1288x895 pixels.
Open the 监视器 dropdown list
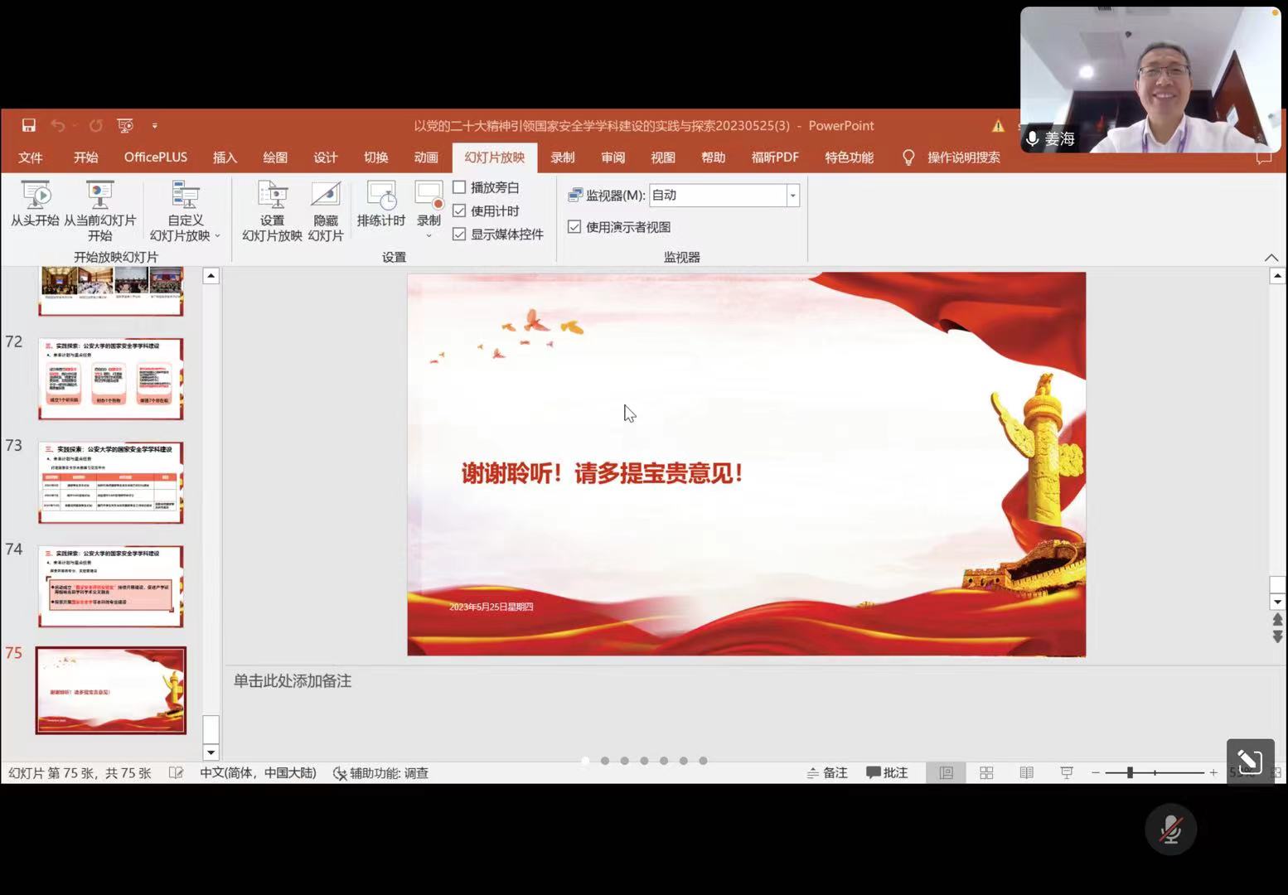point(792,196)
